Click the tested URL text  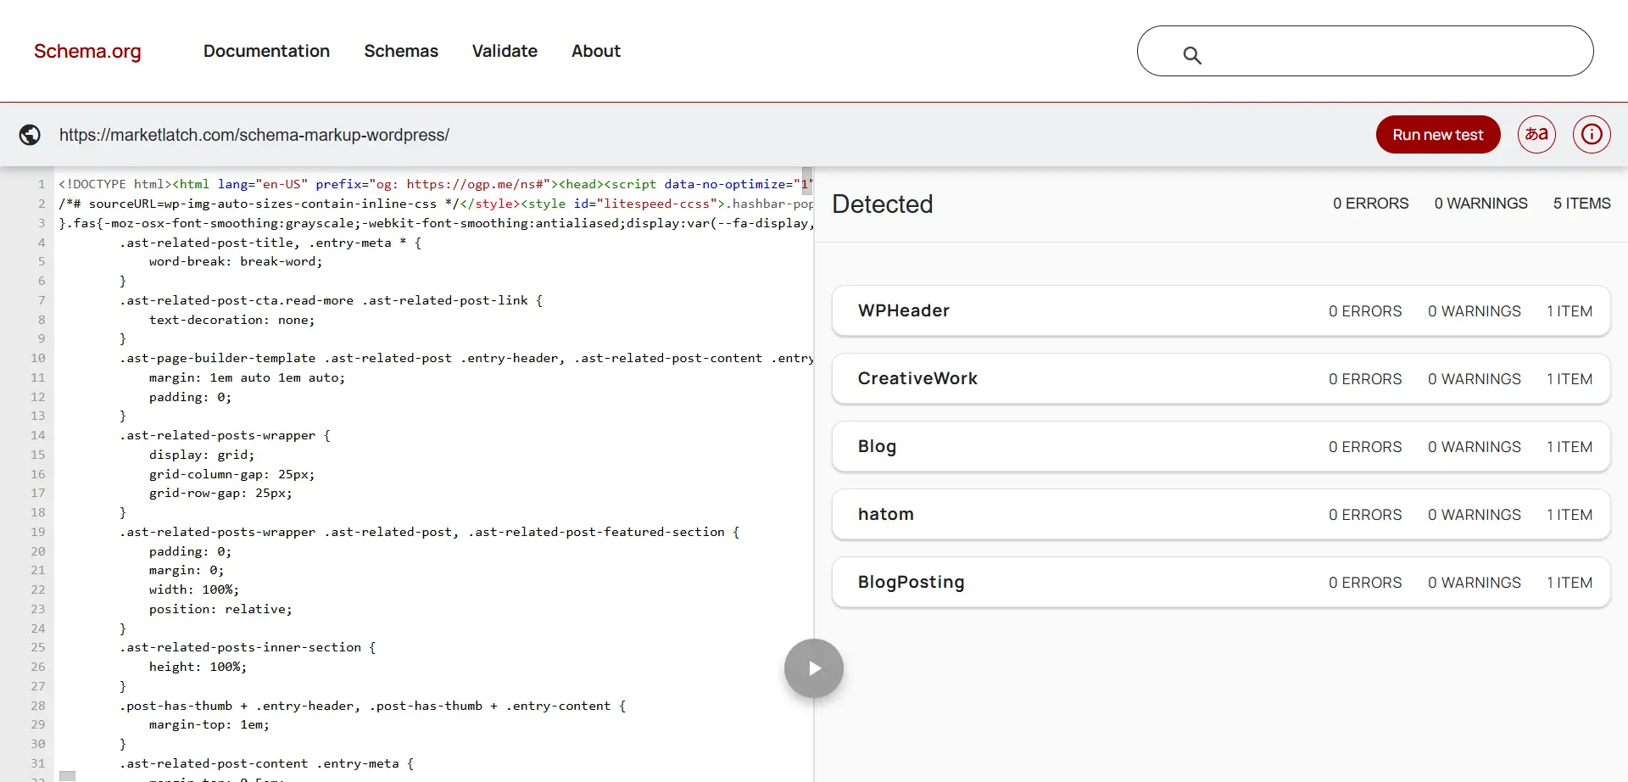(254, 135)
